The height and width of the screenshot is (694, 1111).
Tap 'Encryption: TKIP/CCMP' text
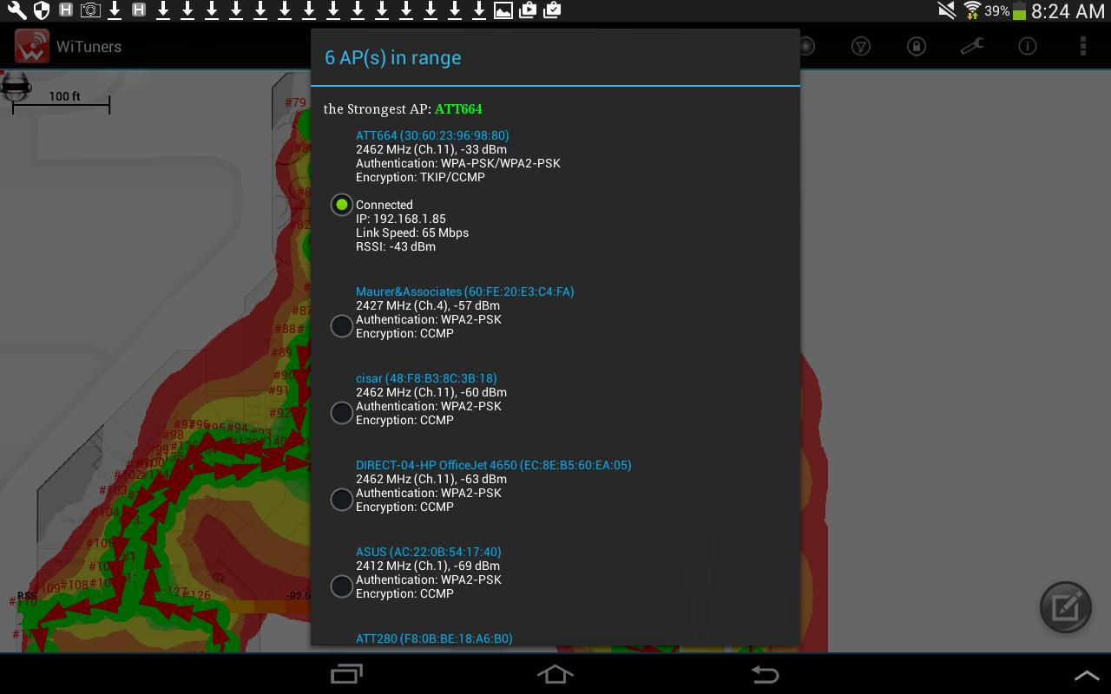click(x=420, y=177)
